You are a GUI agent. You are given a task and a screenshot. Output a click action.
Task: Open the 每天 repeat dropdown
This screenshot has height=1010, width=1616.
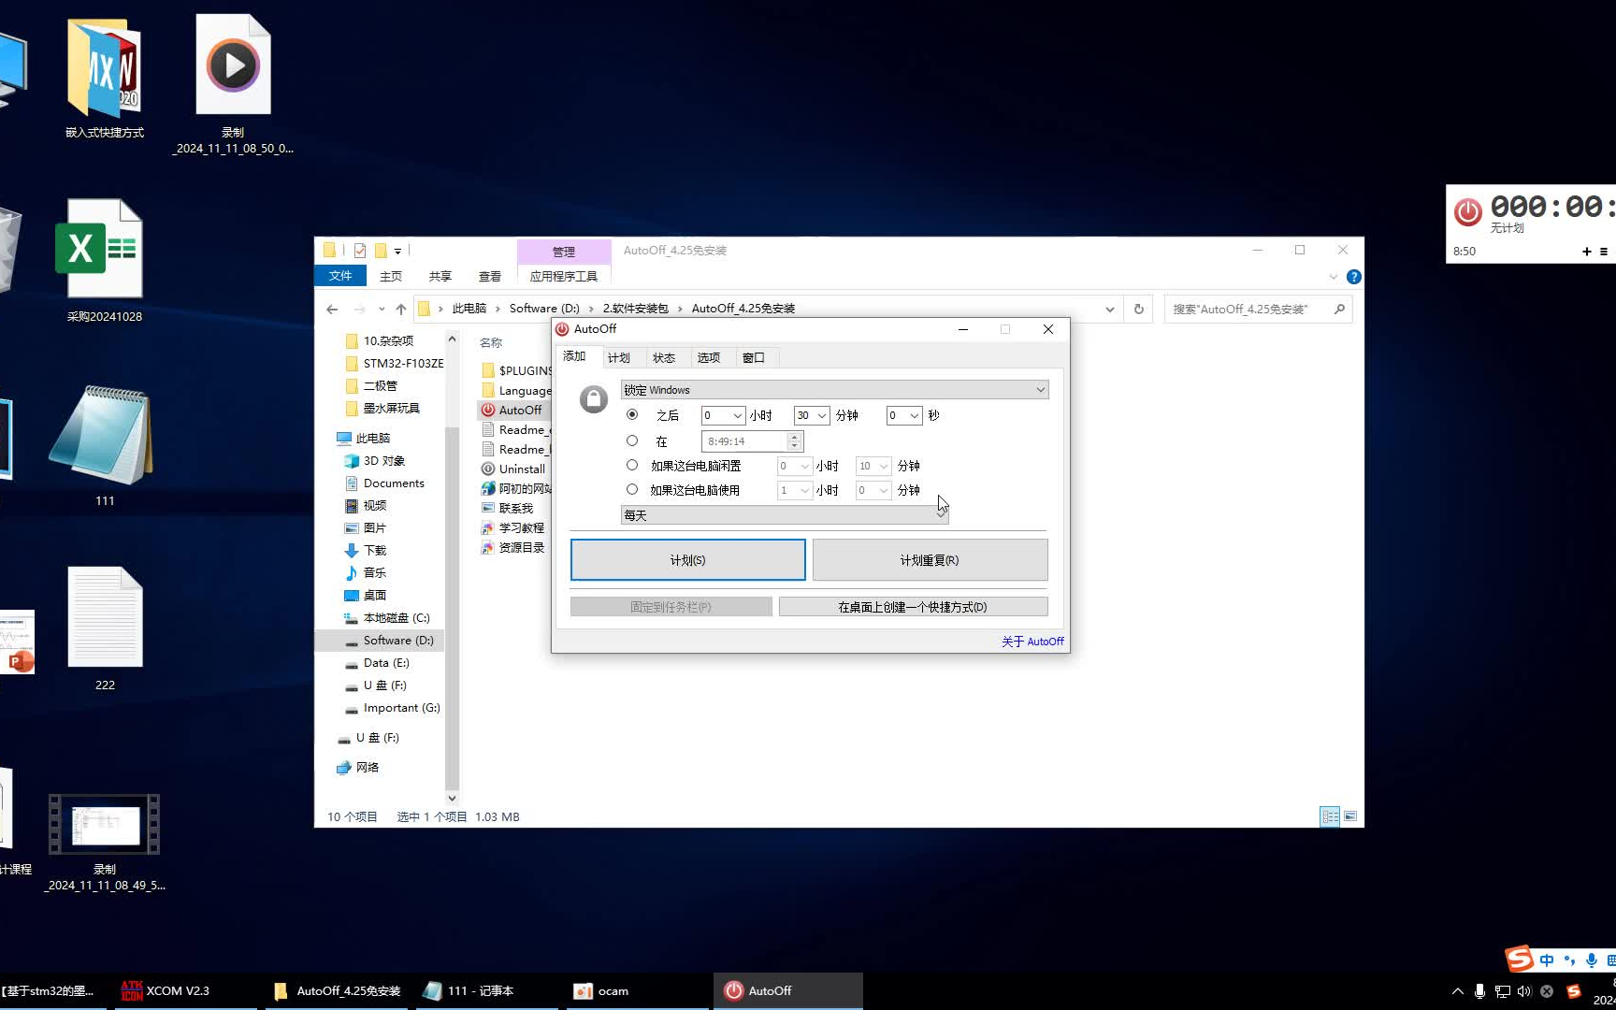coord(785,515)
